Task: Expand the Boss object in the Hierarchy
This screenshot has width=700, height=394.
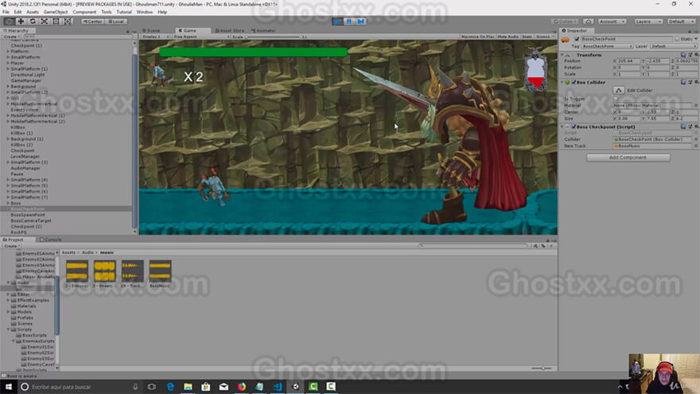Action: coord(8,203)
